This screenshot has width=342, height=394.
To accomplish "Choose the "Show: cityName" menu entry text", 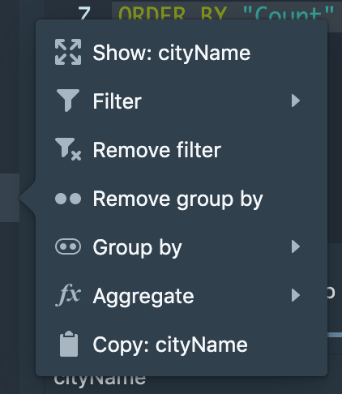I will (172, 53).
